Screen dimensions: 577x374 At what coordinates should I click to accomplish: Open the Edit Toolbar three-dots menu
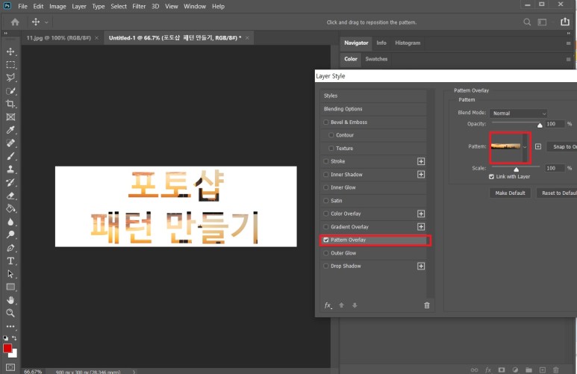10,326
